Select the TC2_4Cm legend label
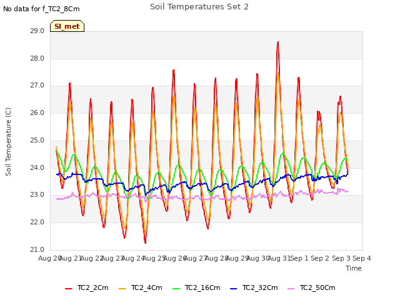This screenshot has width=400, height=300. click(147, 287)
